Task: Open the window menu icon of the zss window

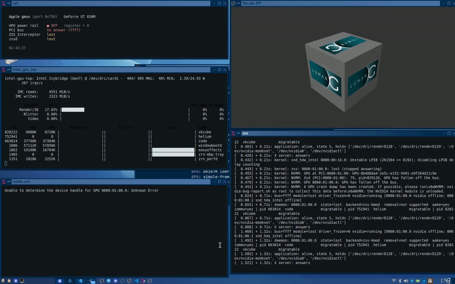Action: pyautogui.click(x=233, y=133)
